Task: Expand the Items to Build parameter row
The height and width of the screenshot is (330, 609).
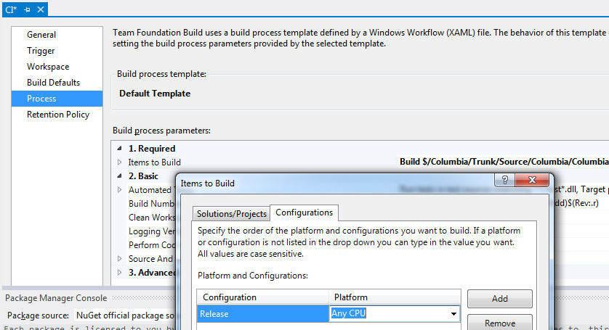Action: click(x=120, y=162)
